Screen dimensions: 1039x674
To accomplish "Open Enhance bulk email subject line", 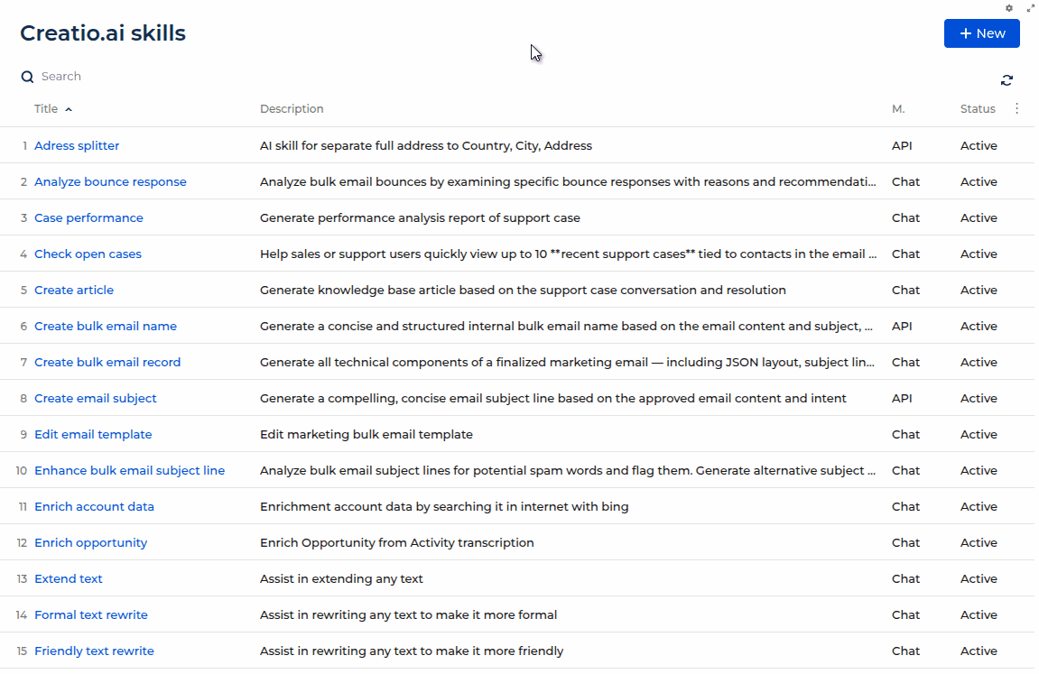I will click(x=129, y=470).
